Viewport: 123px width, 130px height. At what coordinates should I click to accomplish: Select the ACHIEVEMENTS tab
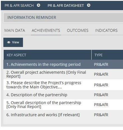click(x=46, y=30)
